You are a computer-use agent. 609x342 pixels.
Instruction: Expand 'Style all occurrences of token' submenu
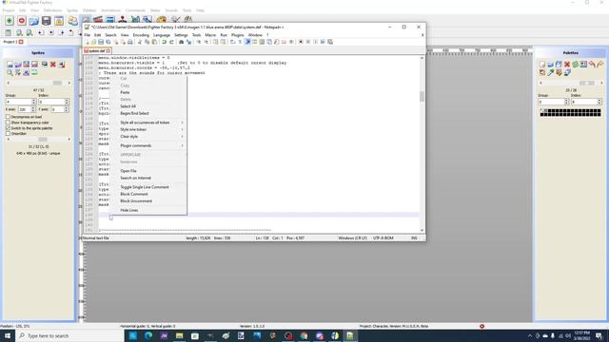(148, 123)
